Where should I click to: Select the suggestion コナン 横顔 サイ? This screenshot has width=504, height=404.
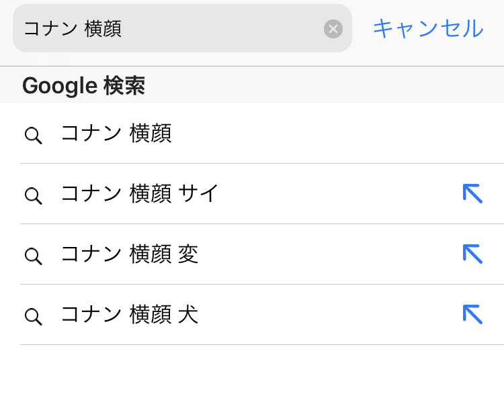click(x=140, y=194)
